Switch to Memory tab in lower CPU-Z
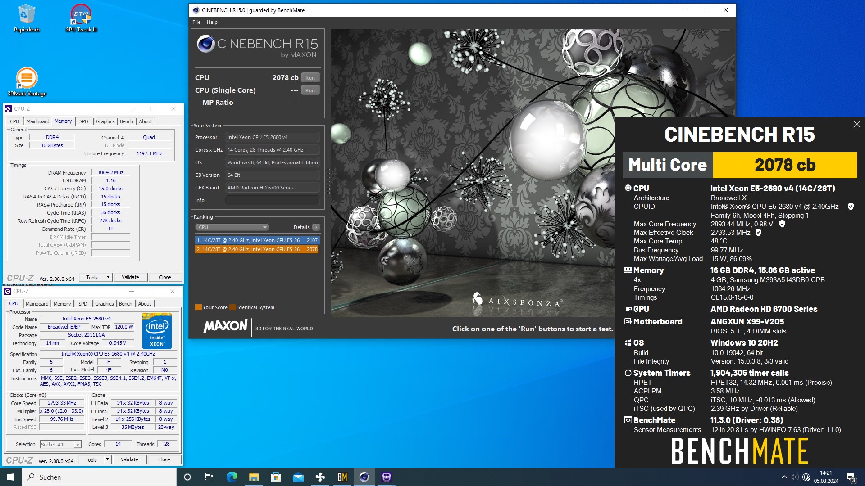The height and width of the screenshot is (486, 865). [62, 304]
